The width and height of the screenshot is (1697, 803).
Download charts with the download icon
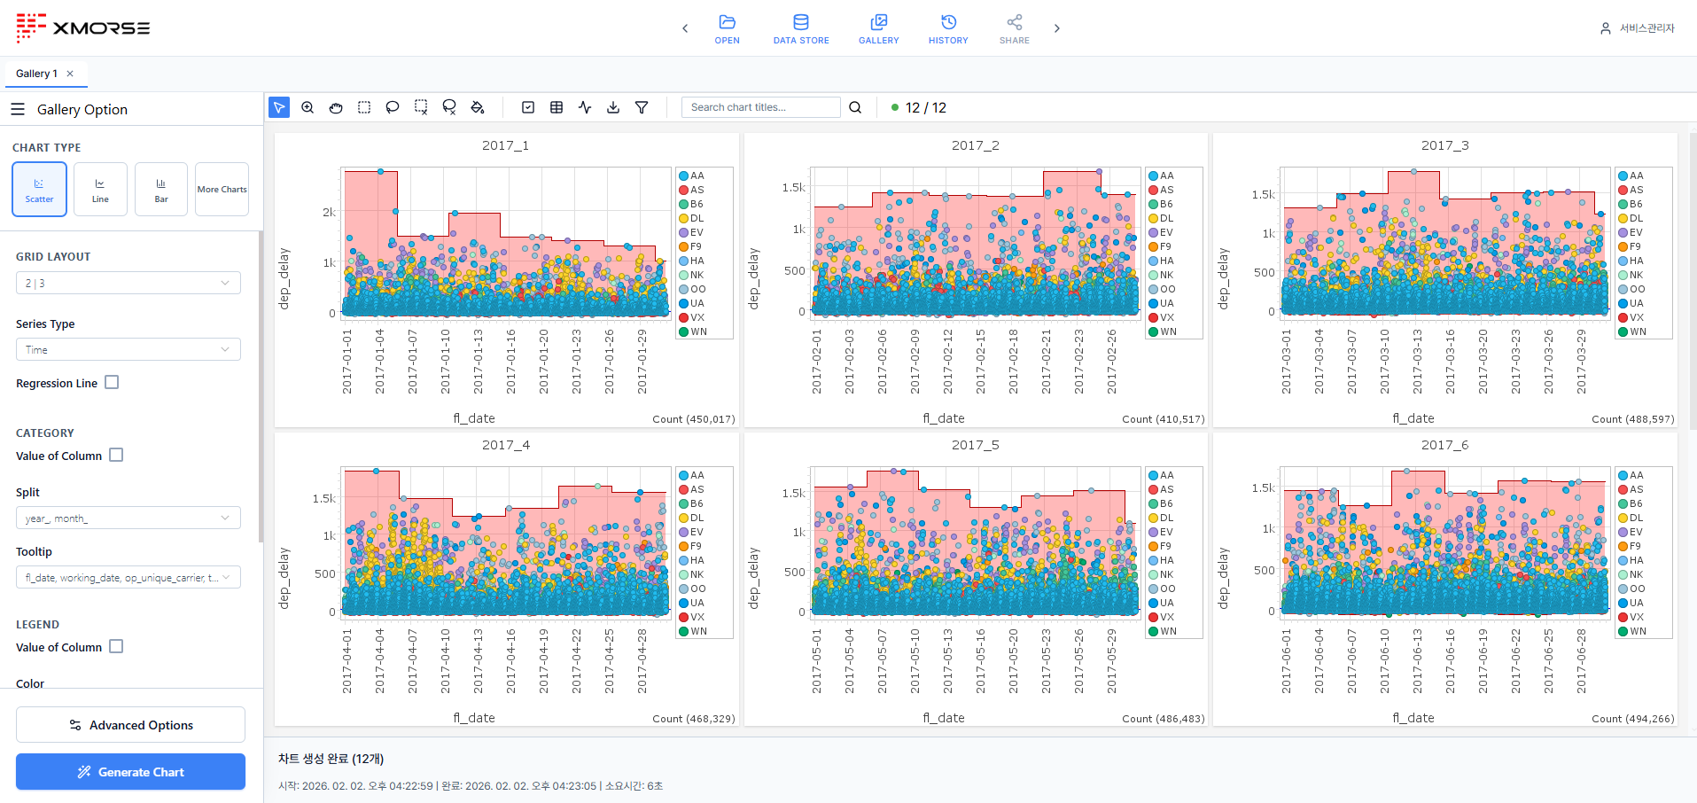(613, 107)
